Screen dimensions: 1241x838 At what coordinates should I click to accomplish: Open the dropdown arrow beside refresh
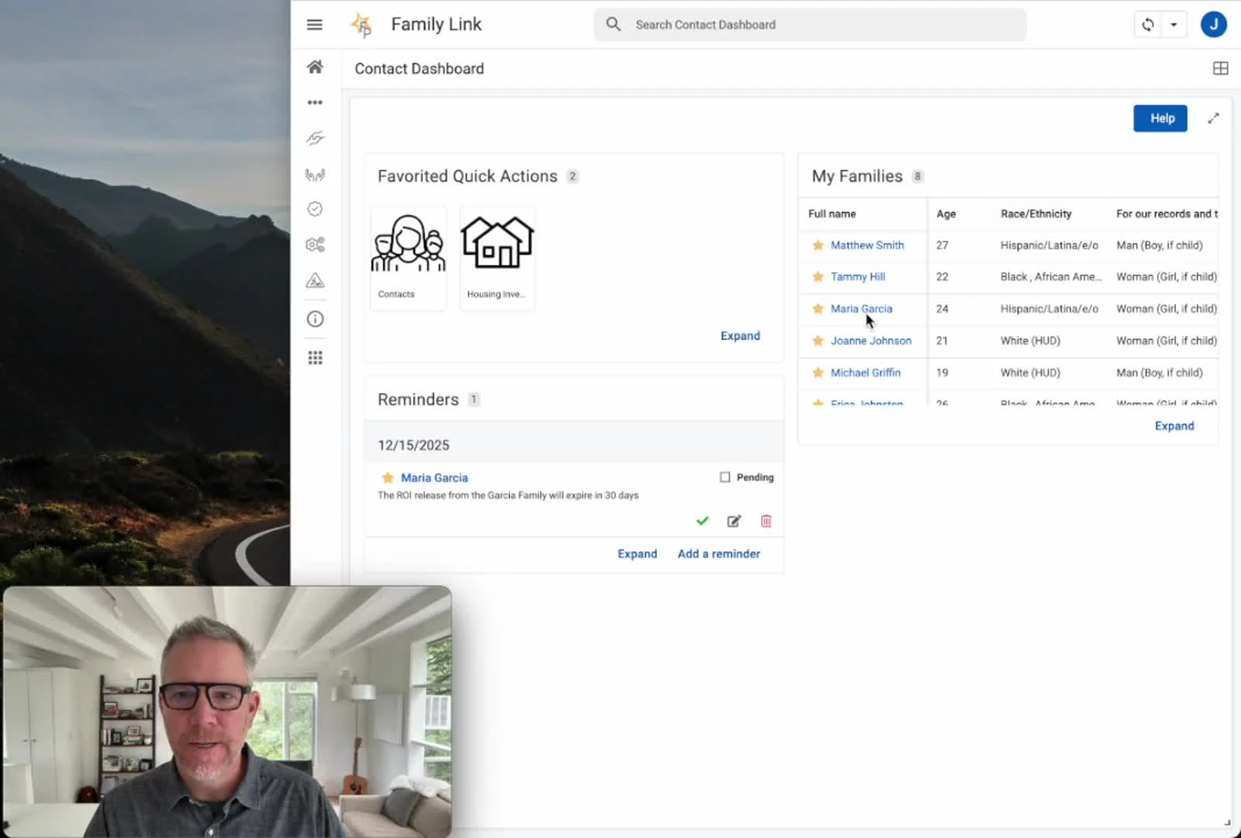click(x=1174, y=25)
